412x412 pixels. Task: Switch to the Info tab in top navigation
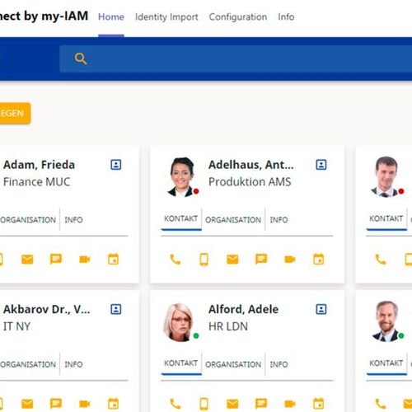pyautogui.click(x=286, y=17)
